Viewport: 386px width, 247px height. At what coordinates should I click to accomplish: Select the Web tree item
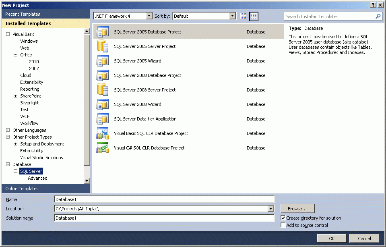click(x=25, y=48)
